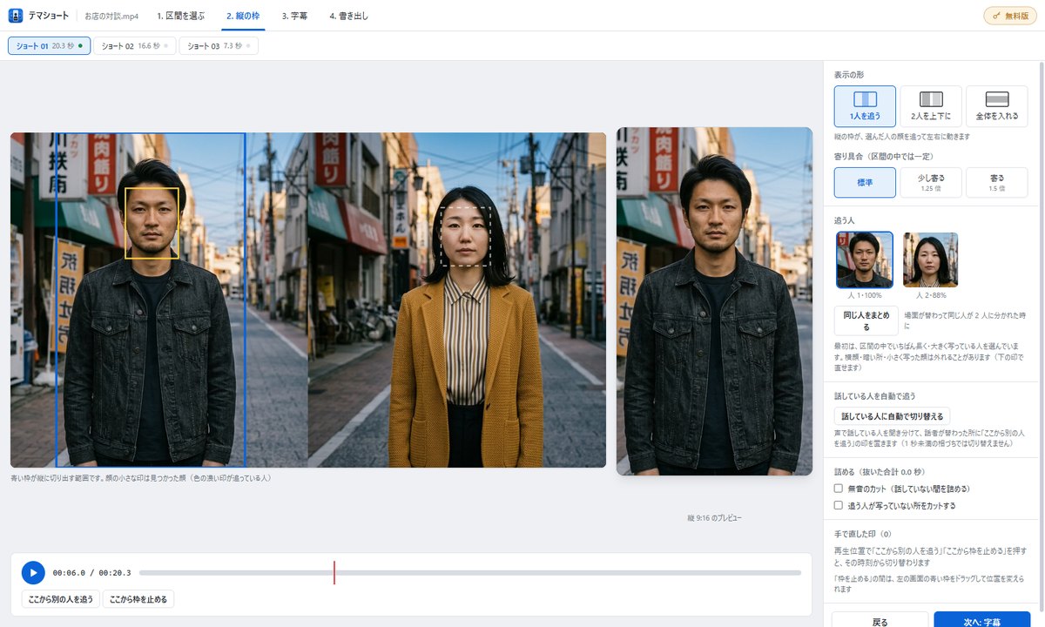This screenshot has height=627, width=1045.
Task: Click the 9:16 vertical preview image
Action: 714,301
